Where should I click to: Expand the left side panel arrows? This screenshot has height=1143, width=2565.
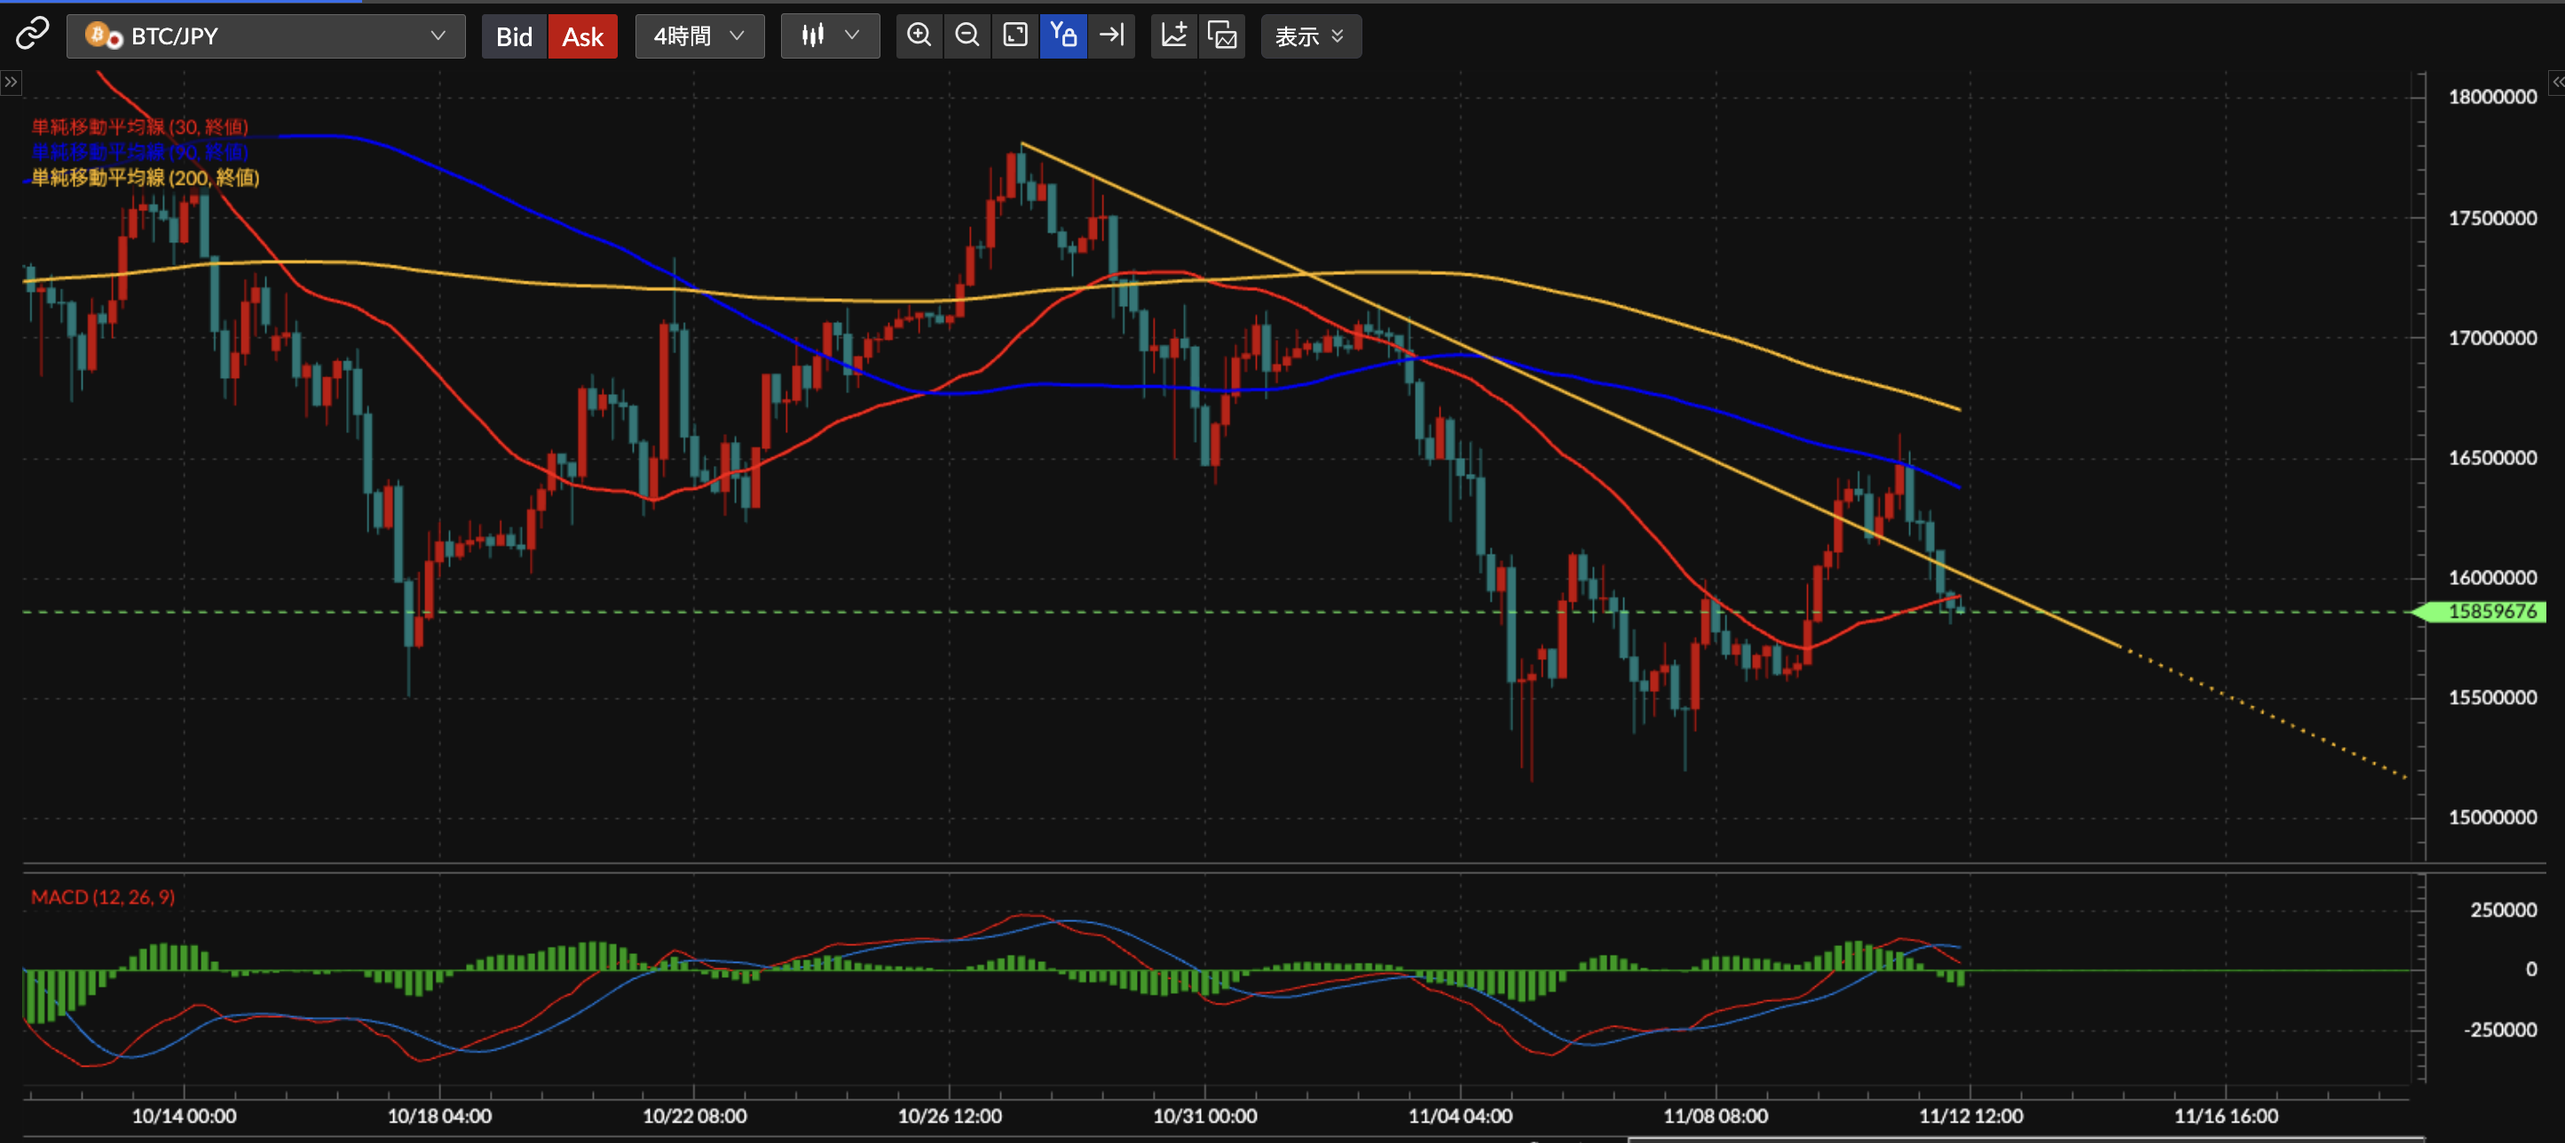coord(10,82)
